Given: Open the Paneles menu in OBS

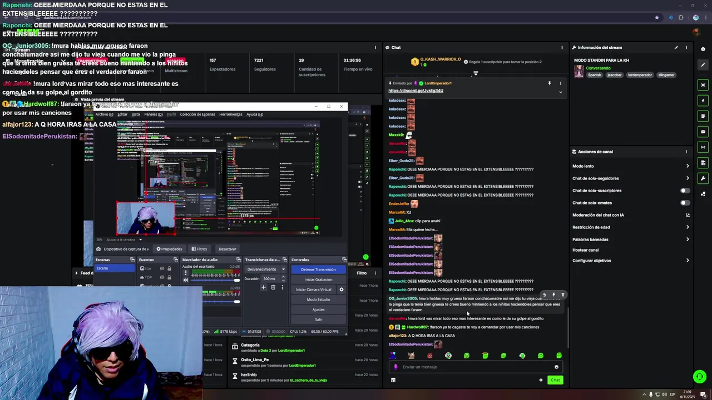Looking at the screenshot, I should tap(153, 114).
